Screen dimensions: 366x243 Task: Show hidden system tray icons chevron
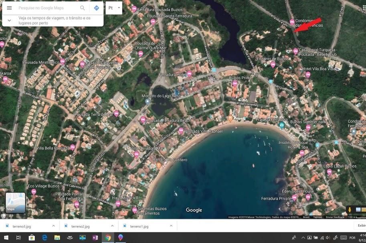pos(303,238)
